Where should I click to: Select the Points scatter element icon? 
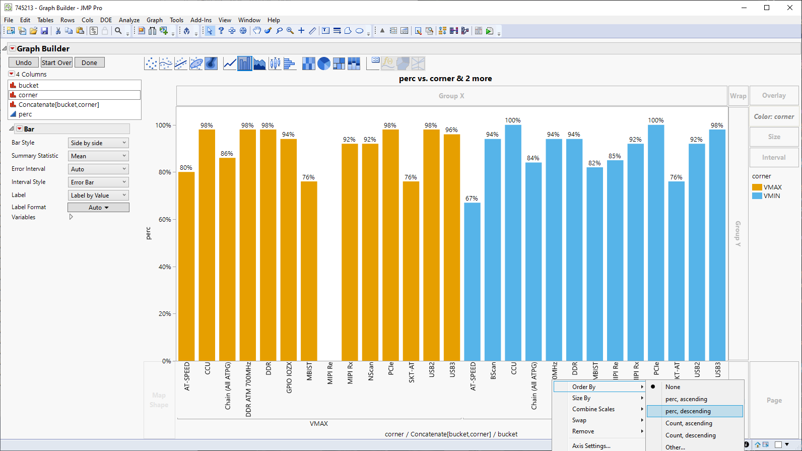point(151,63)
